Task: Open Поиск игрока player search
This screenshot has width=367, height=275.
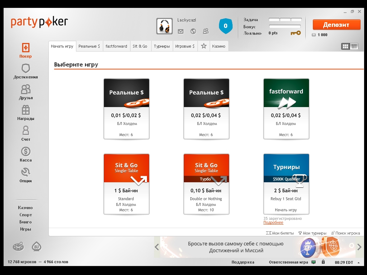Action: [x=345, y=233]
